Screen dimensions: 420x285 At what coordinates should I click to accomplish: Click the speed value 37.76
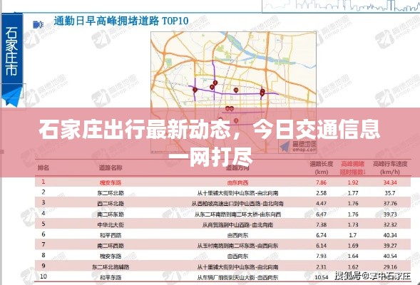[x=390, y=203]
